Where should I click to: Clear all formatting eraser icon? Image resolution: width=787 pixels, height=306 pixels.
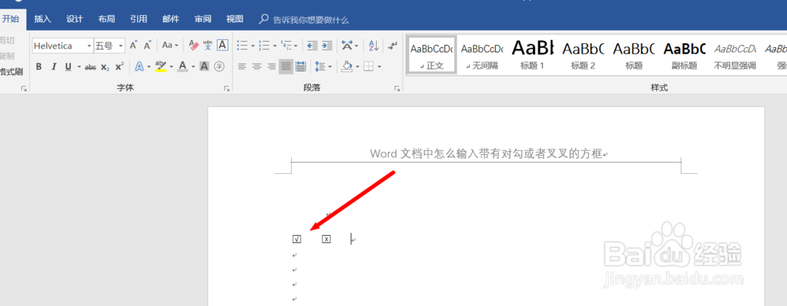pos(194,46)
